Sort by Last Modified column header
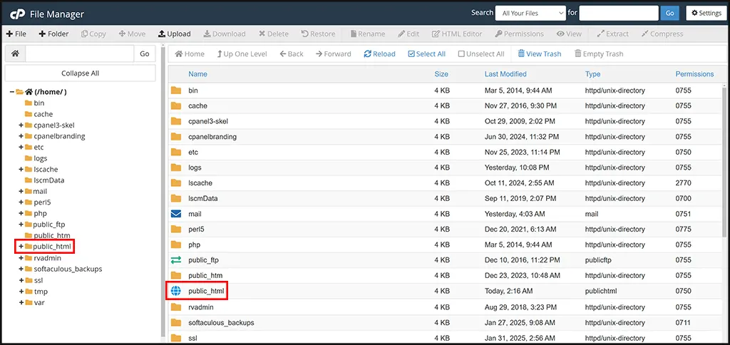This screenshot has width=730, height=345. pyautogui.click(x=505, y=74)
